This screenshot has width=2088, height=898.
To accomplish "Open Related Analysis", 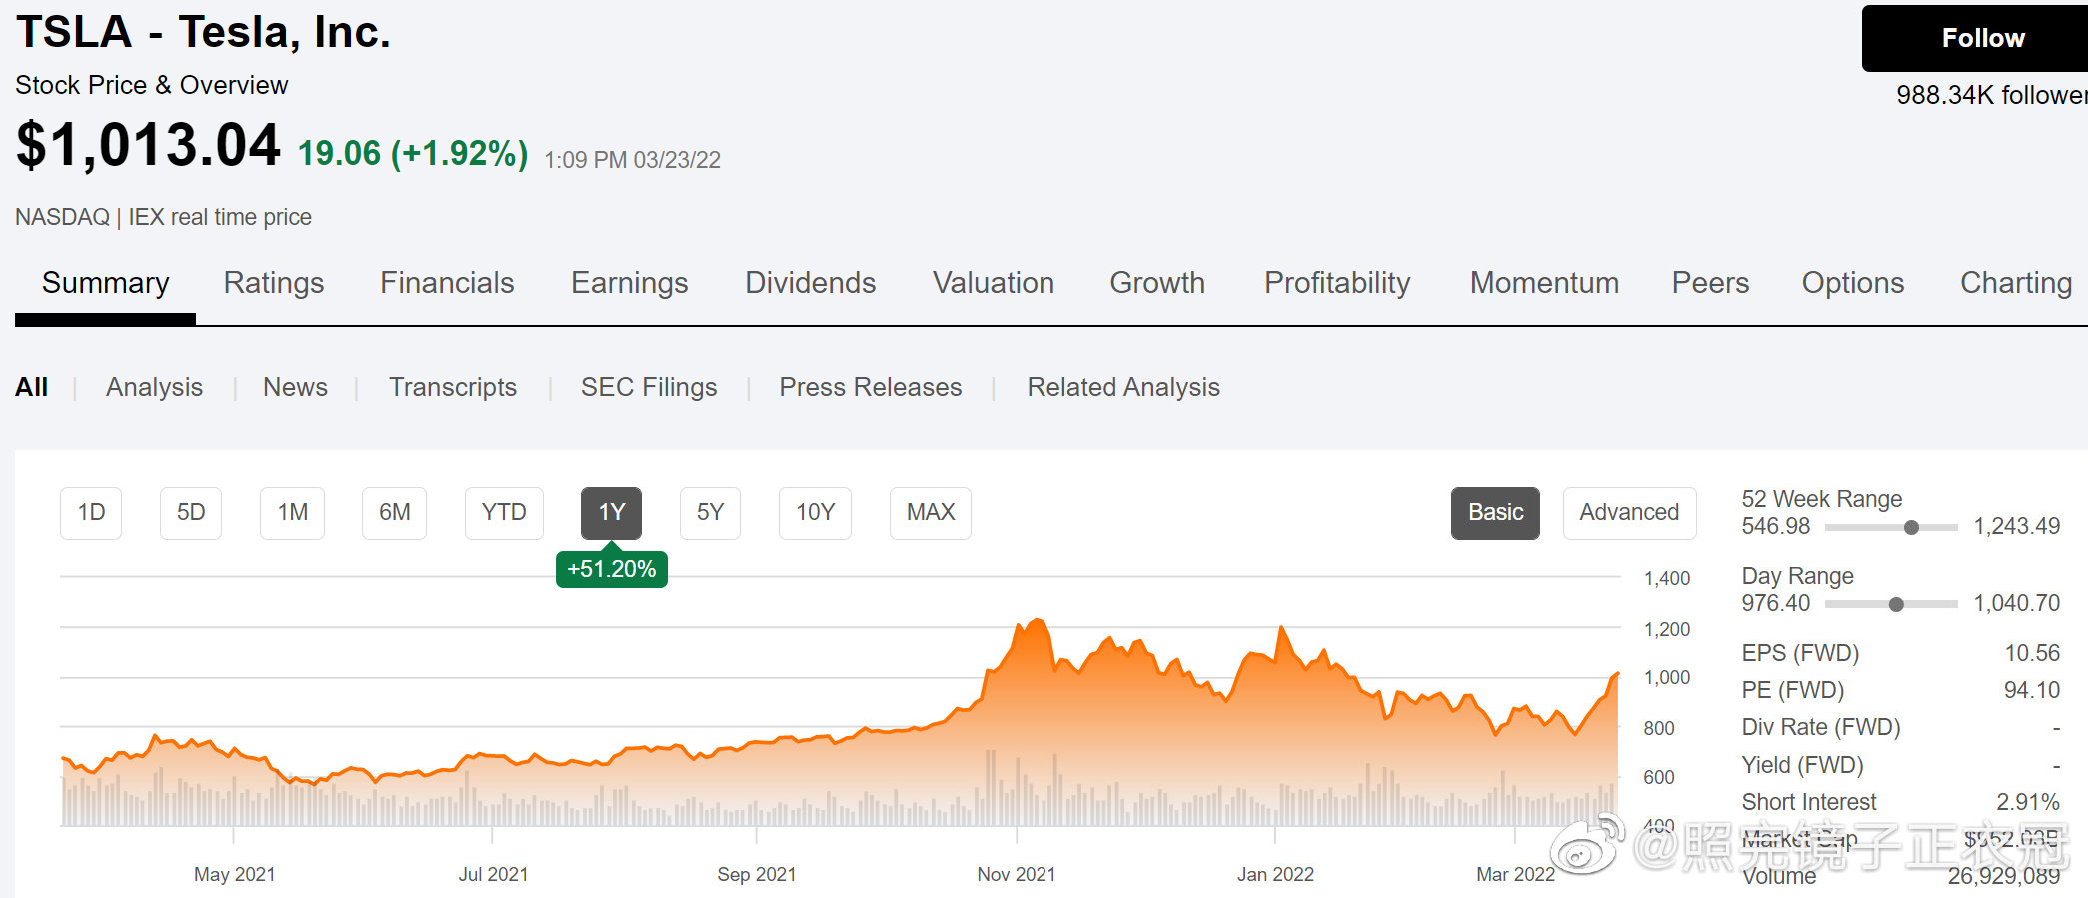I will [1123, 387].
